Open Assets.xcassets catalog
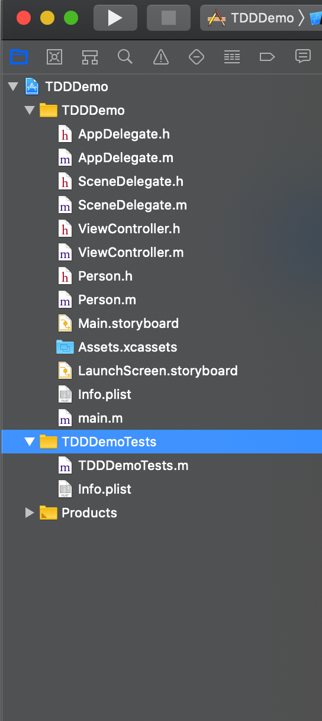The height and width of the screenshot is (721, 322). 127,347
